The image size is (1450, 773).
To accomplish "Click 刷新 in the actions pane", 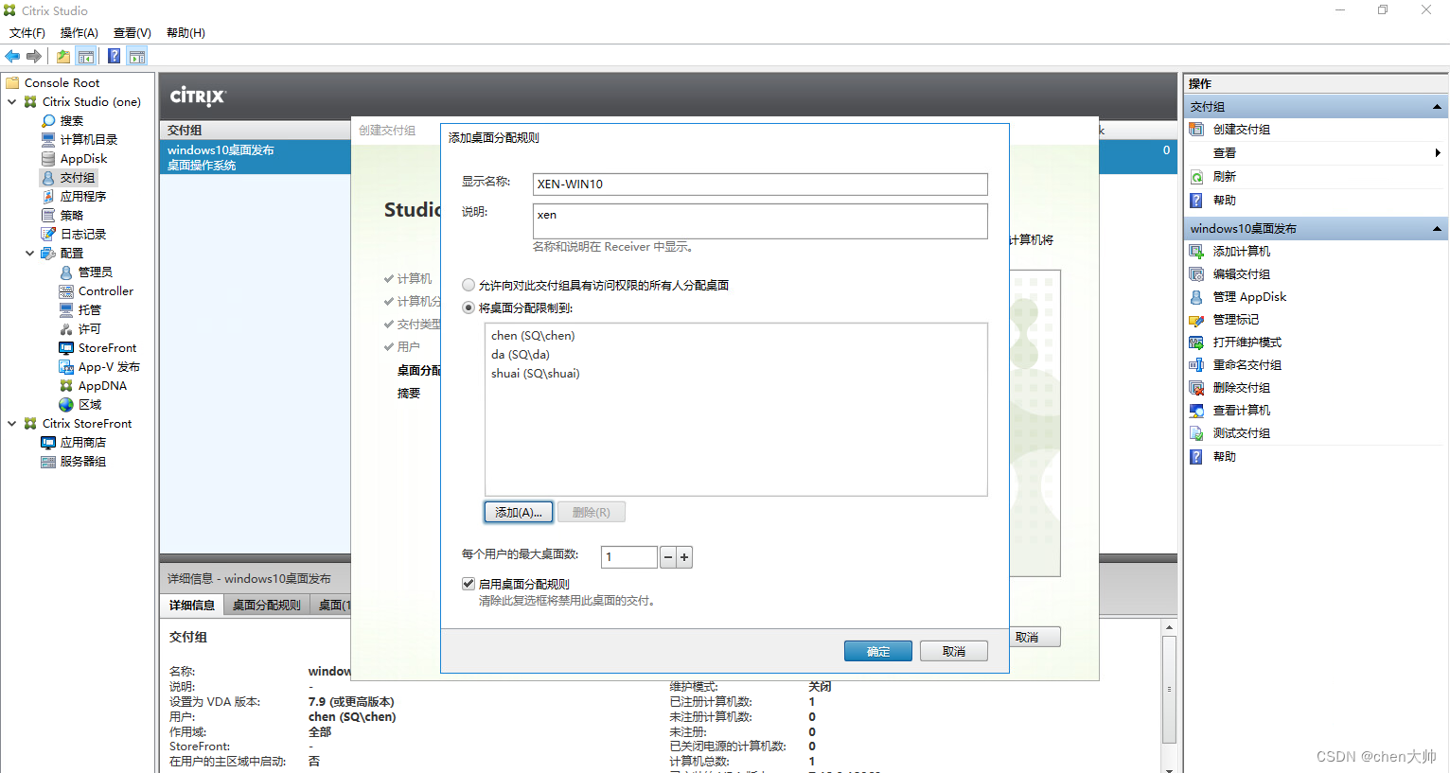I will click(1225, 177).
